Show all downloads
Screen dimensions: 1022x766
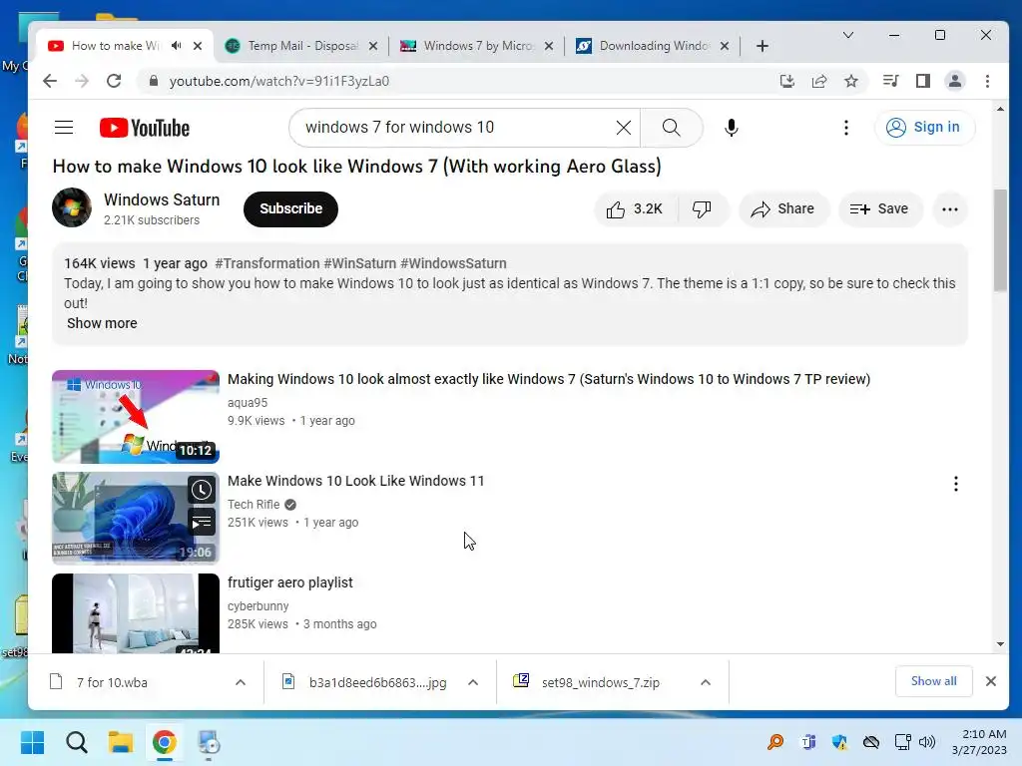pos(933,681)
